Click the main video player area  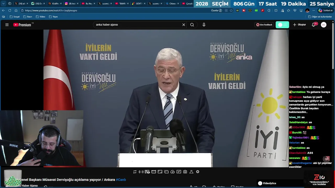click(x=166, y=98)
